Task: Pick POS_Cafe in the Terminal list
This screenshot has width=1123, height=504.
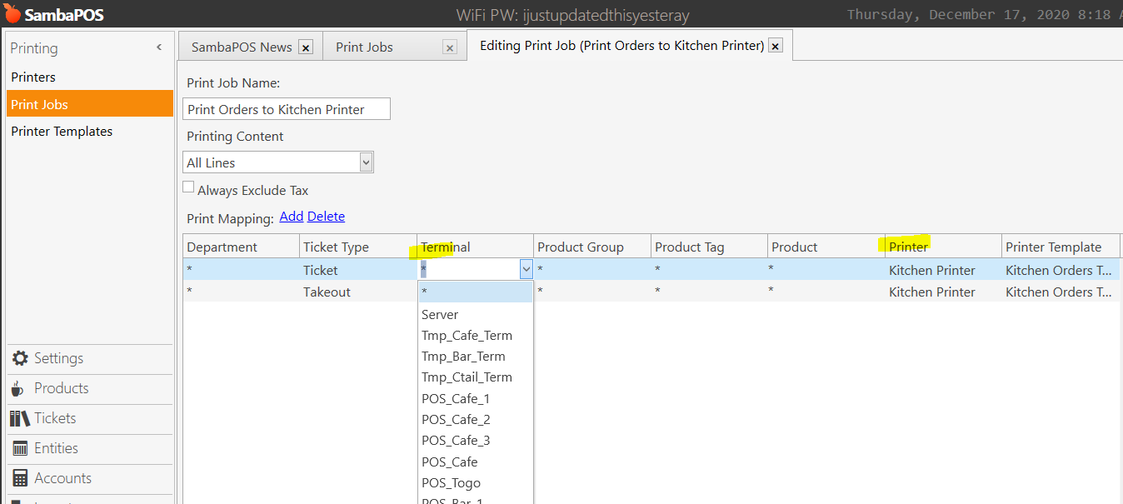Action: (475, 462)
